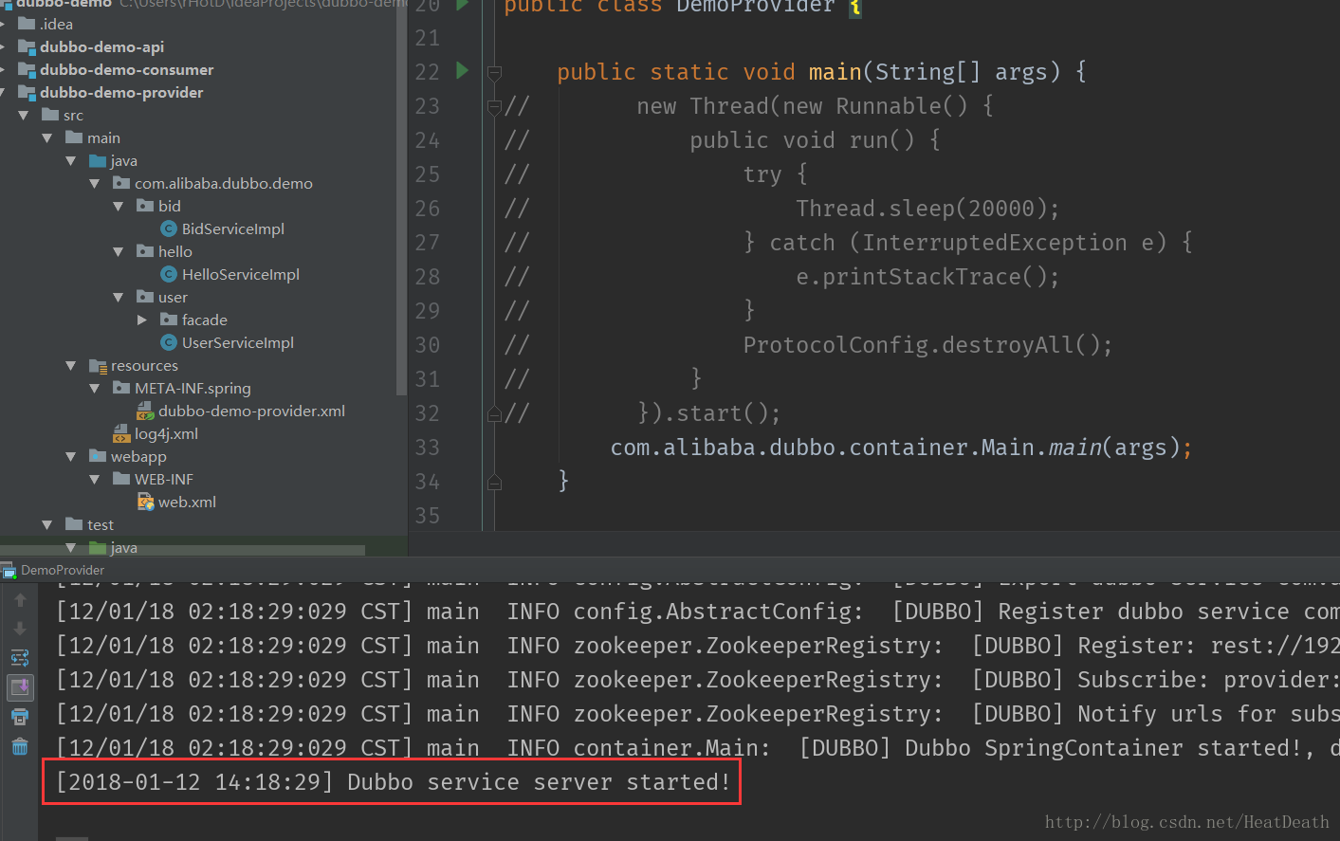Viewport: 1340px width, 841px height.
Task: Click line number 33 in the gutter
Action: (428, 448)
